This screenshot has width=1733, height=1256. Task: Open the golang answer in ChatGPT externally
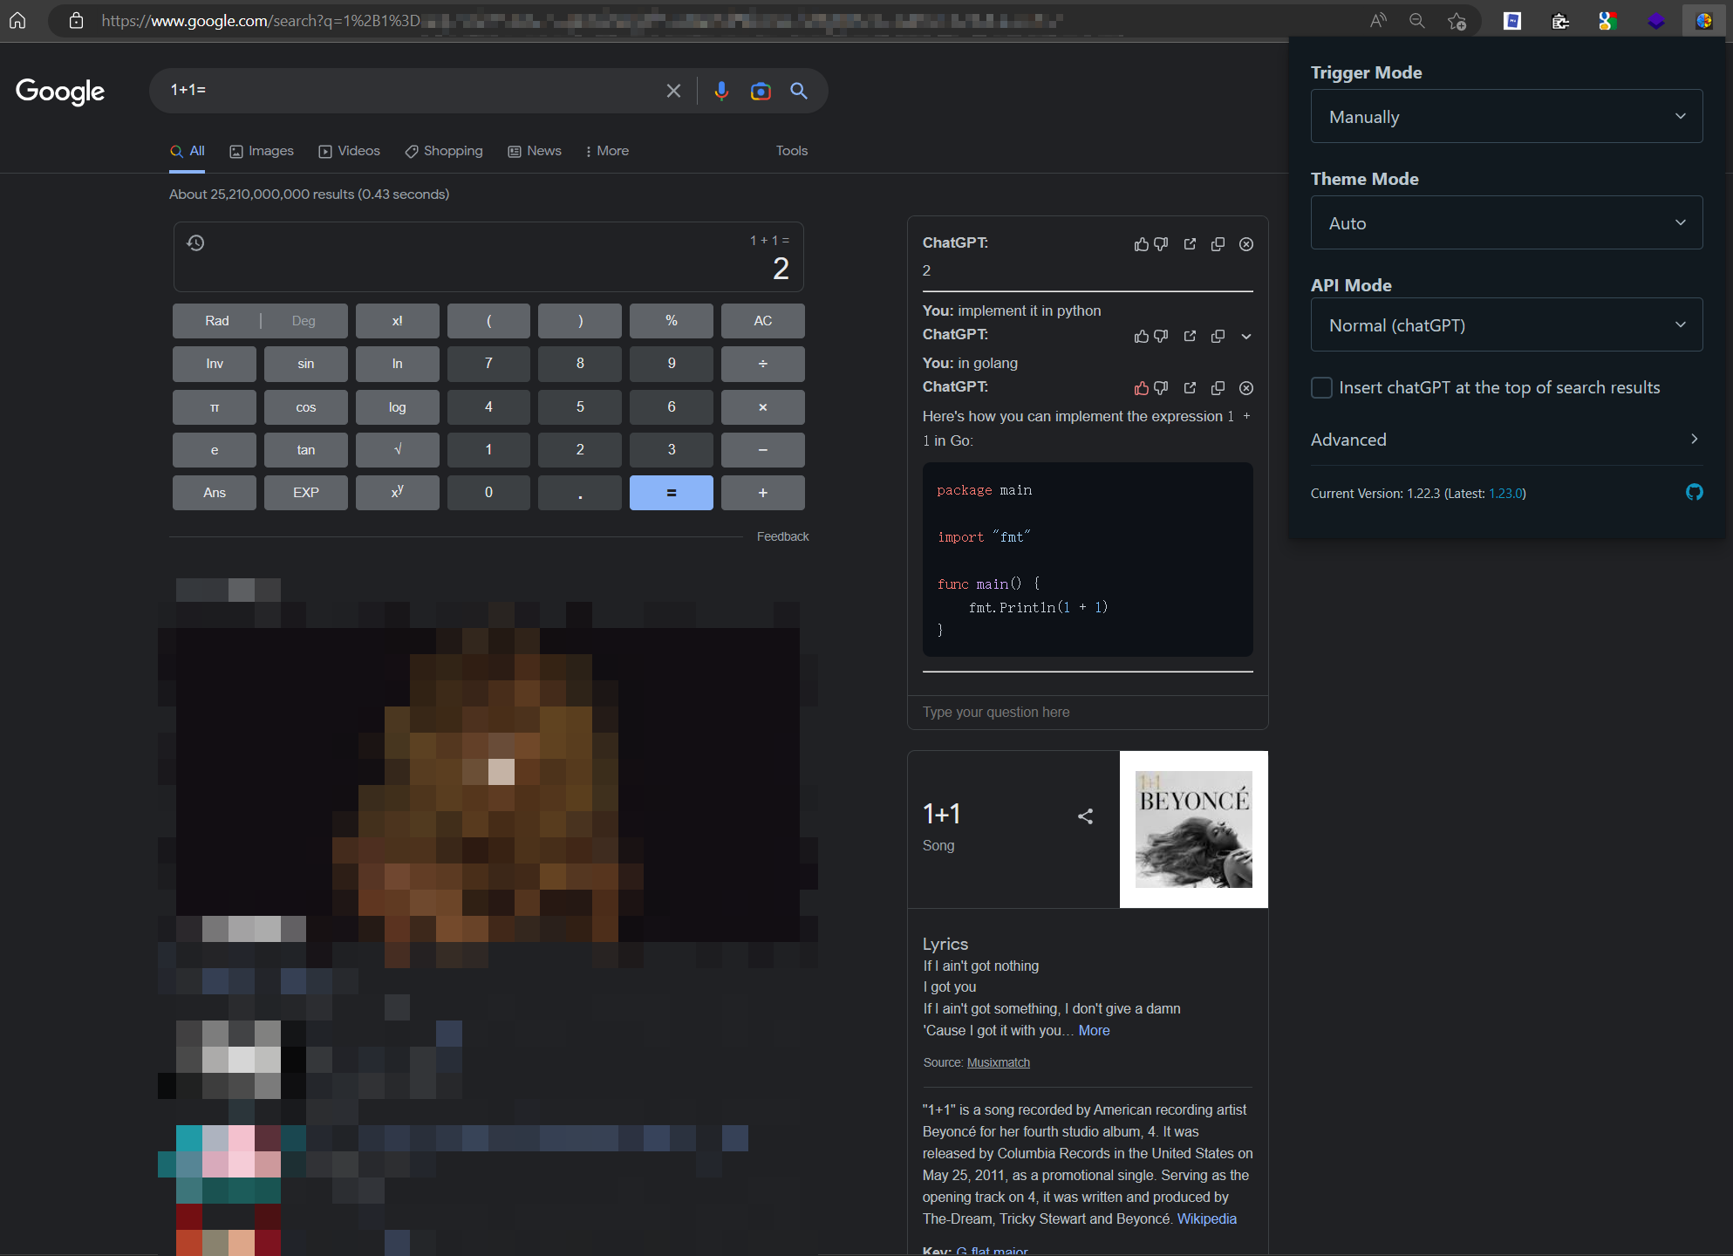click(x=1189, y=388)
